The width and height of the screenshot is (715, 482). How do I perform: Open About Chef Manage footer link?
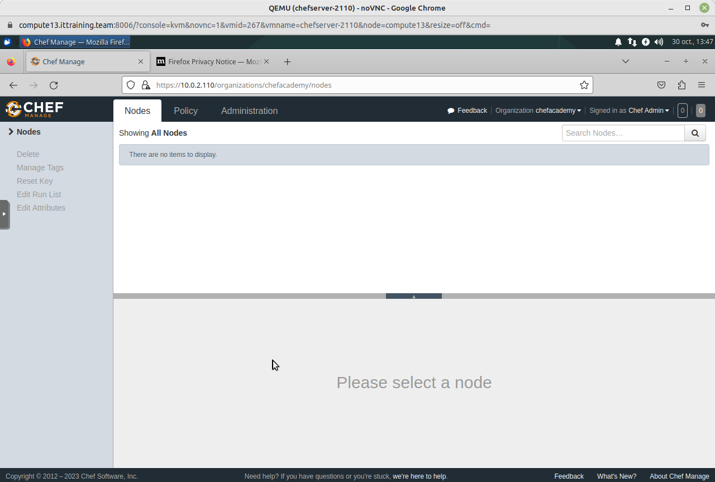click(x=679, y=476)
